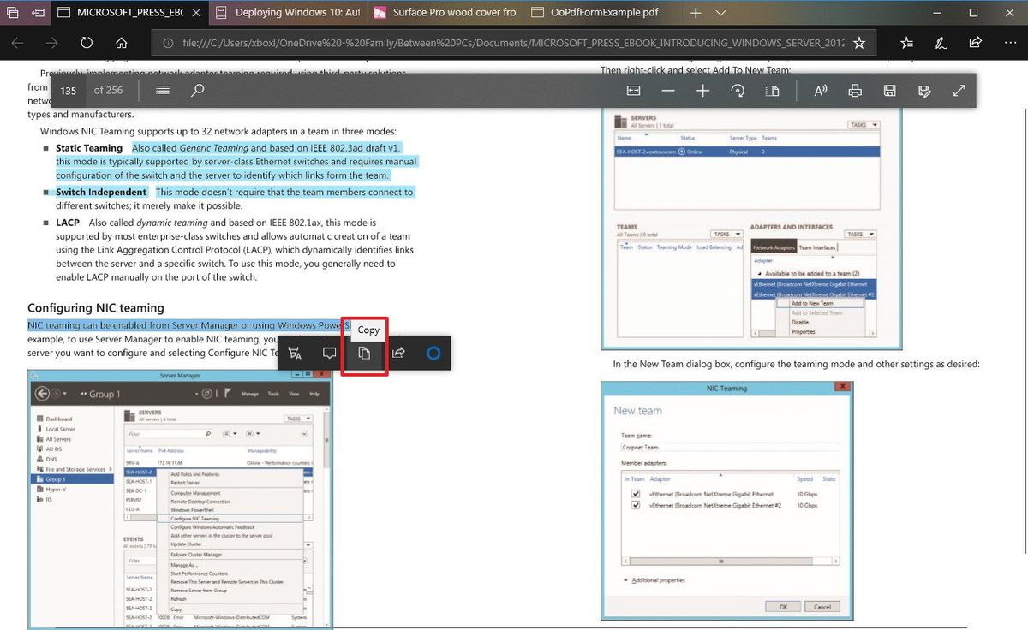1028x630 pixels.
Task: Fit the page to window width
Action: [633, 90]
